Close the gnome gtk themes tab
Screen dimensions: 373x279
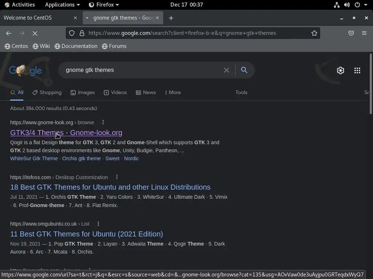click(x=157, y=18)
